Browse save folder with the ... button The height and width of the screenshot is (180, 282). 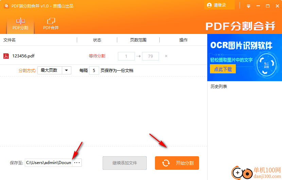[x=77, y=163]
